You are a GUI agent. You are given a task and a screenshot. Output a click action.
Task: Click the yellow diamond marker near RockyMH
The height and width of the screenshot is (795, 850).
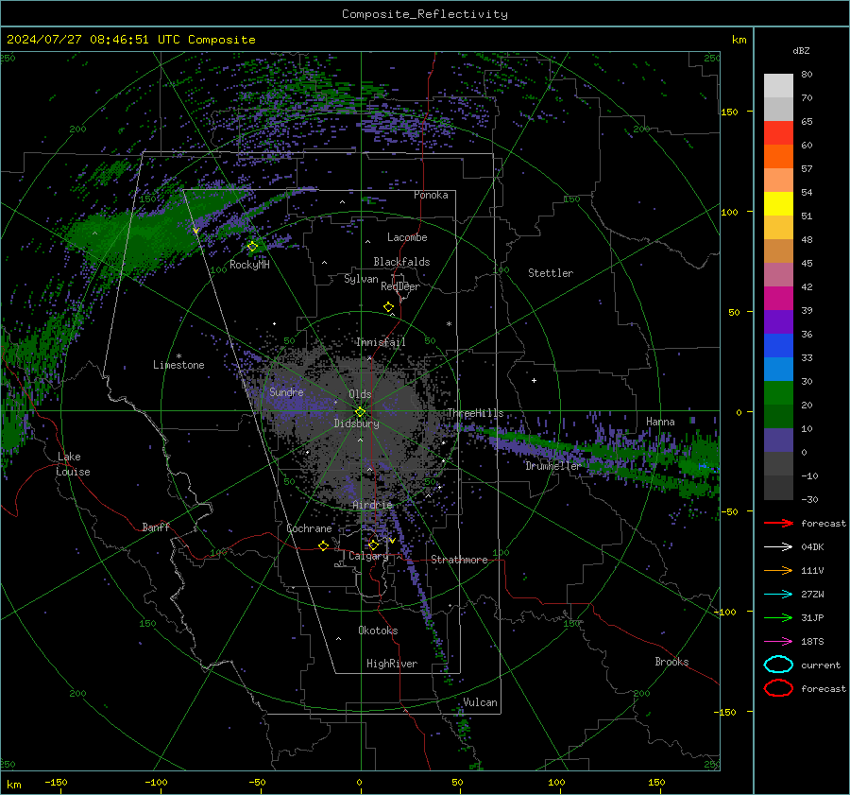point(252,247)
